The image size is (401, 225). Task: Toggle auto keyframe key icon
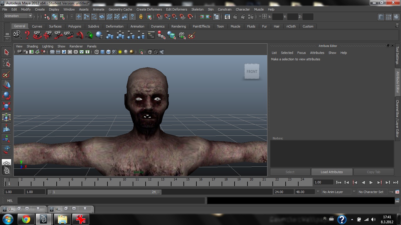391,192
